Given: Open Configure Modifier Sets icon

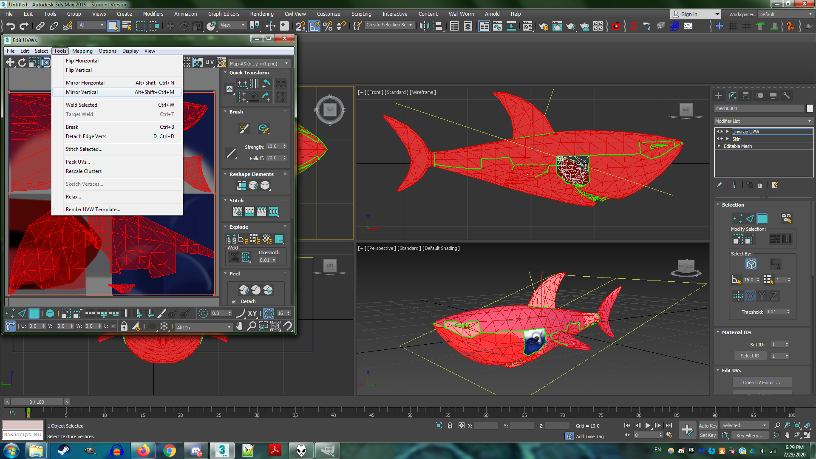Looking at the screenshot, I should [775, 185].
